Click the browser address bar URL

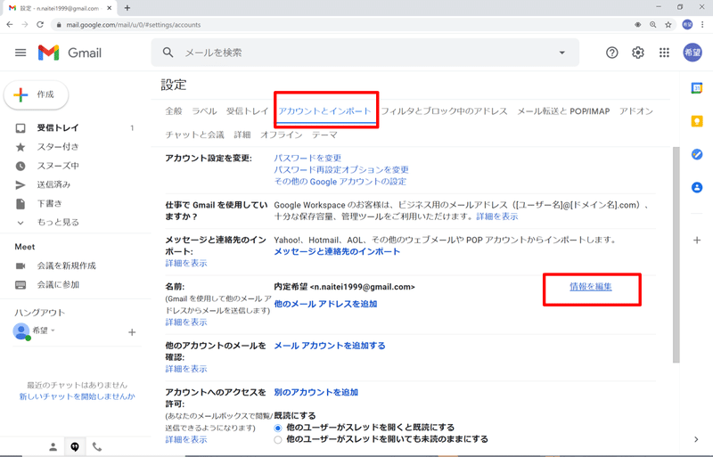[x=133, y=25]
